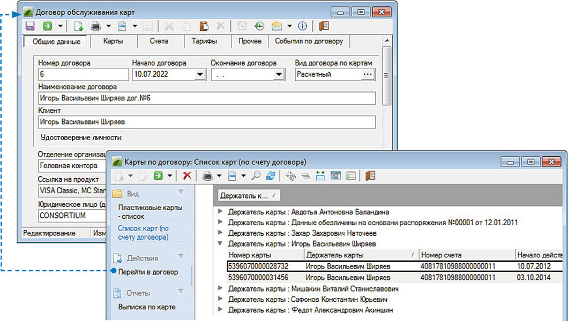The width and height of the screenshot is (568, 321).
Task: Click the red X delete icon in cards list
Action: [x=187, y=175]
